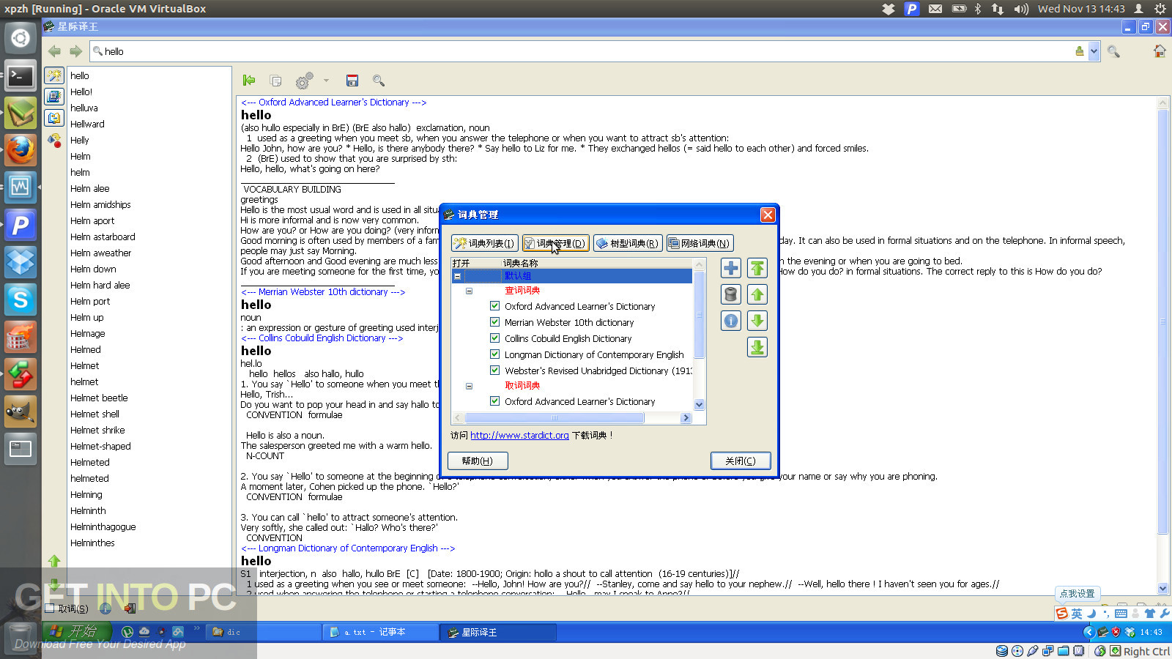
Task: Click the 帮助(H) help button
Action: pos(478,461)
